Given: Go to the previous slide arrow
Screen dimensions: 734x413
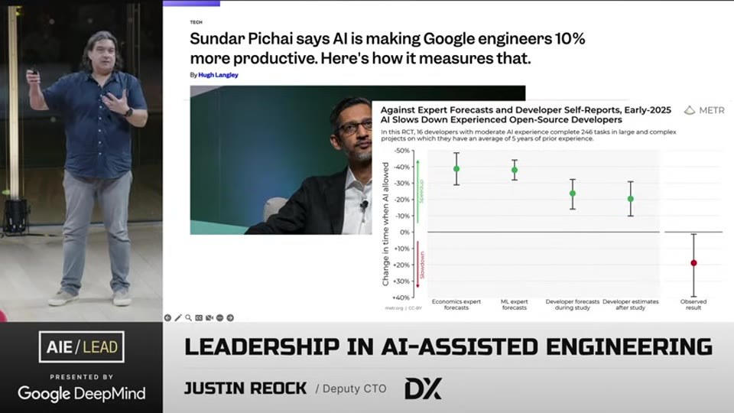Looking at the screenshot, I should coord(167,318).
